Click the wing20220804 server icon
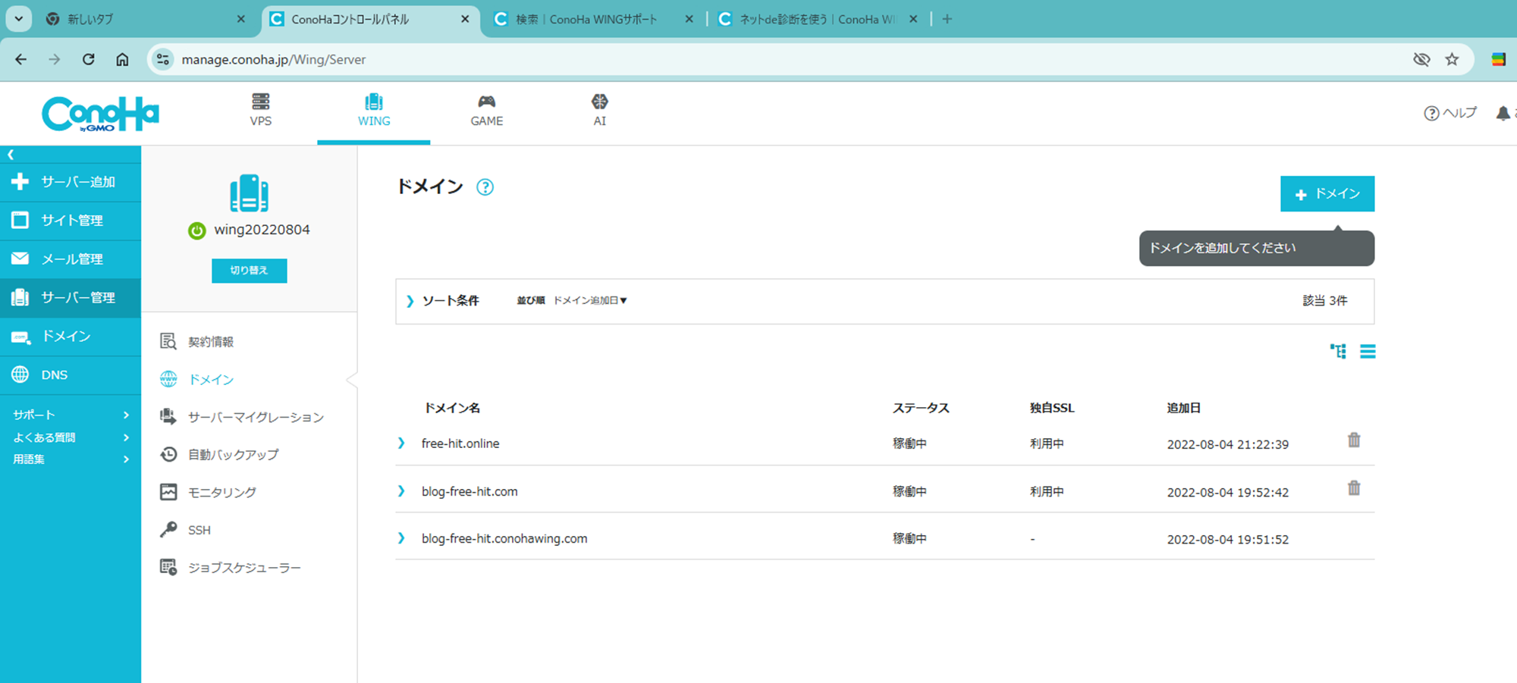 coord(249,193)
